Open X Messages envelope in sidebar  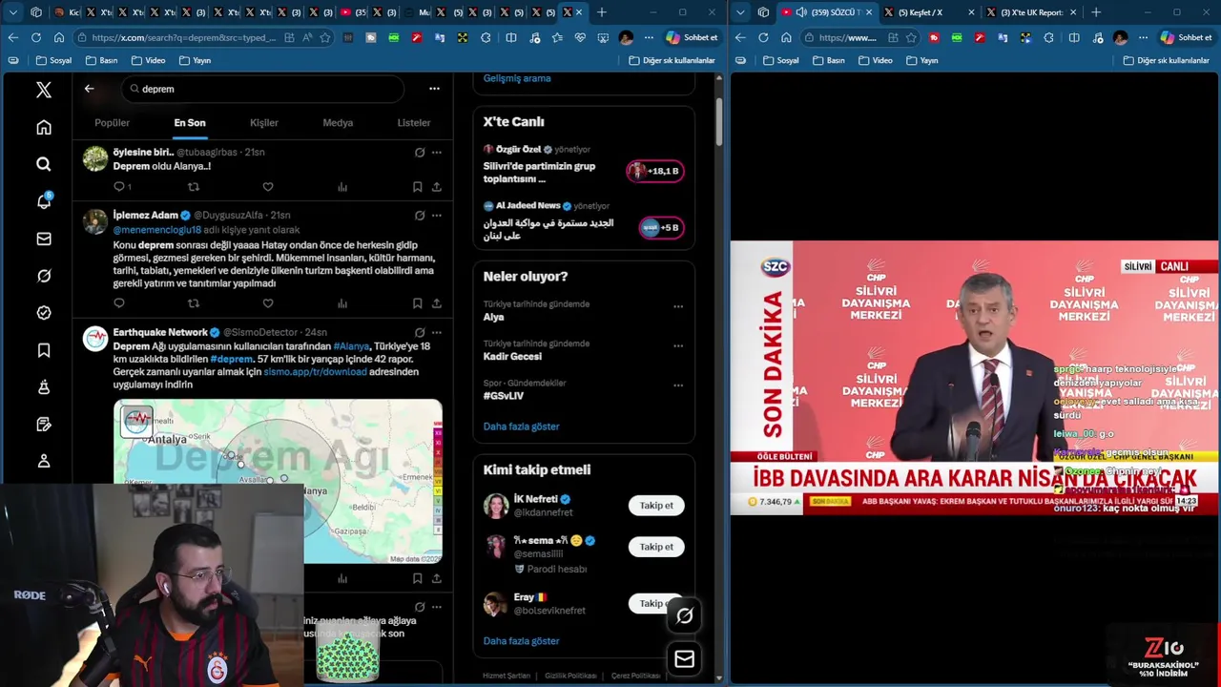point(44,239)
